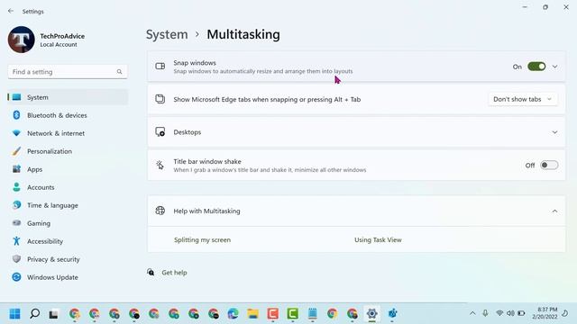Viewport: 577px width, 324px height.
Task: Open Privacy & security settings
Action: tap(68, 259)
